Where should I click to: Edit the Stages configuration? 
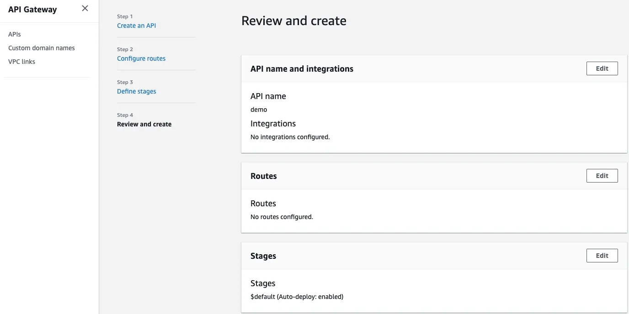pyautogui.click(x=602, y=255)
